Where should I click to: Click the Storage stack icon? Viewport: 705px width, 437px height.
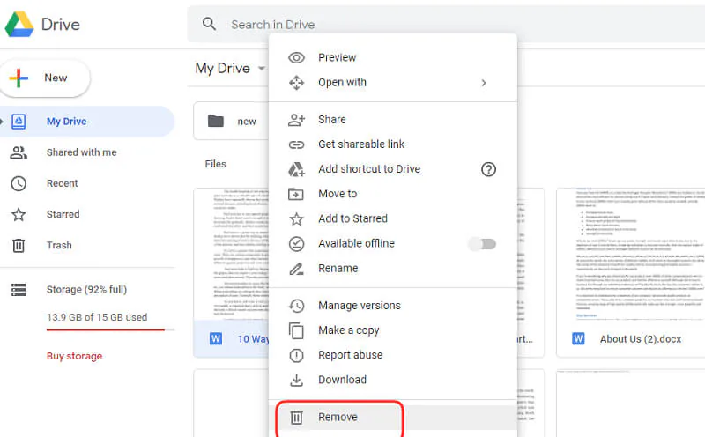tap(19, 290)
